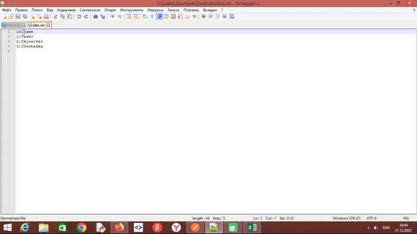Viewport: 417px width, 234px height.
Task: Open the Кодировки menu
Action: [66, 10]
